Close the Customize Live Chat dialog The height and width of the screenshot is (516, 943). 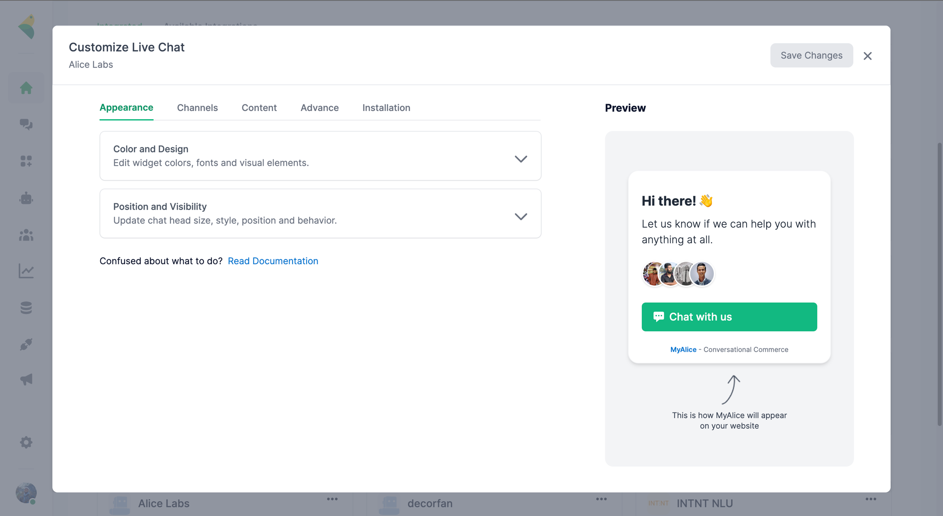(x=867, y=56)
